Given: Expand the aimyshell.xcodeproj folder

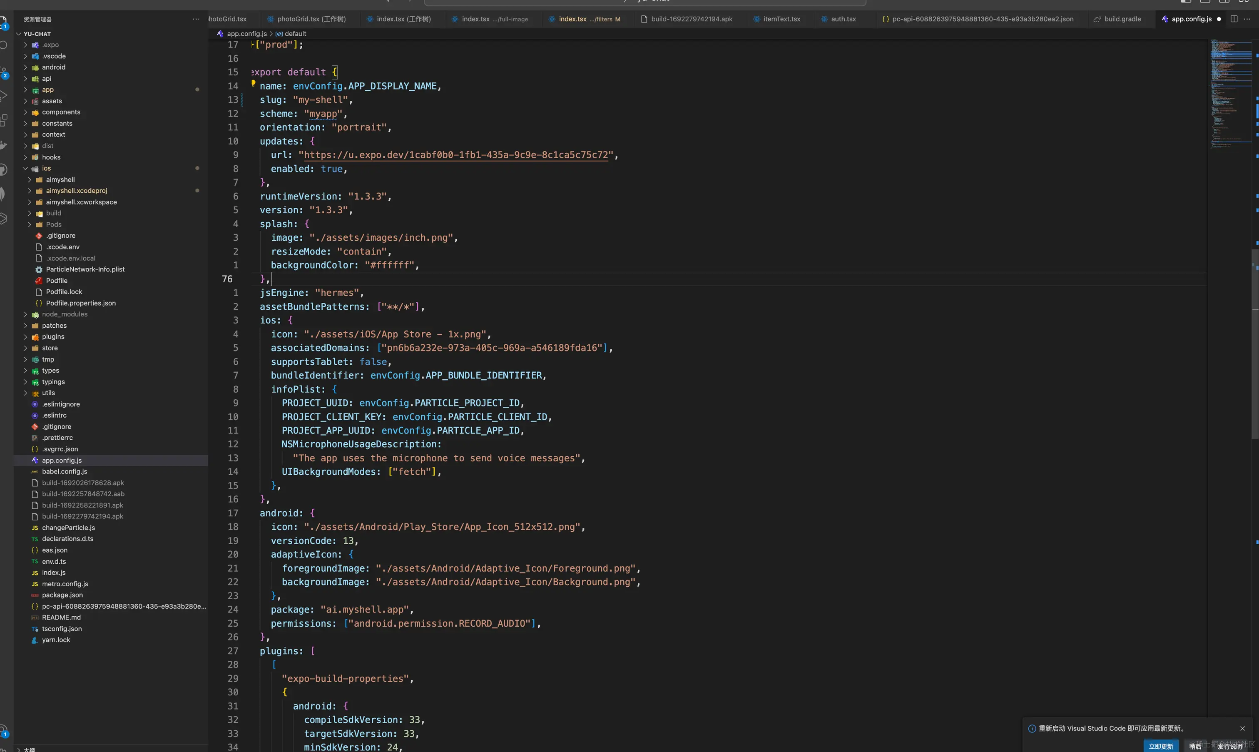Looking at the screenshot, I should (30, 191).
